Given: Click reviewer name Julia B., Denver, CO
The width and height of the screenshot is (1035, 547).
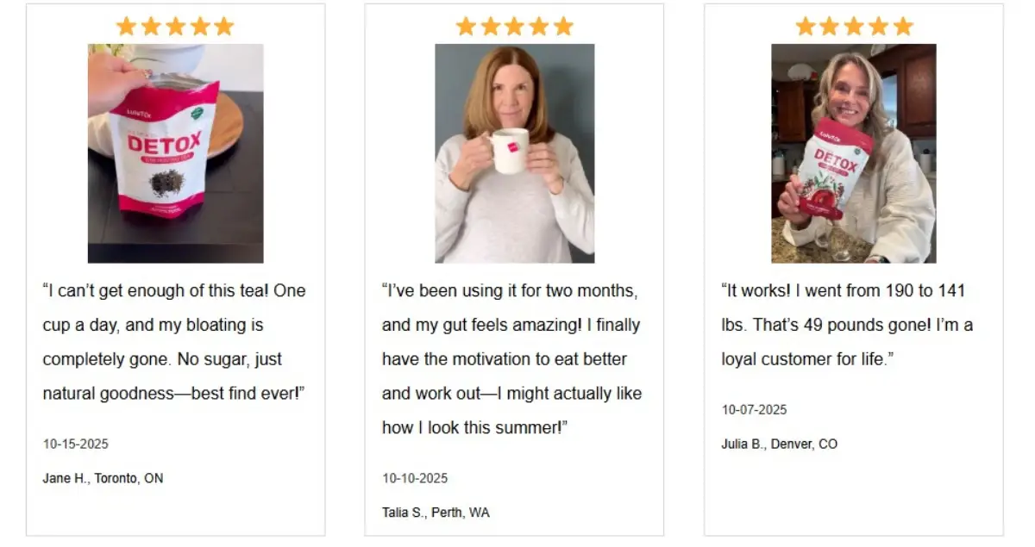Looking at the screenshot, I should (x=779, y=444).
